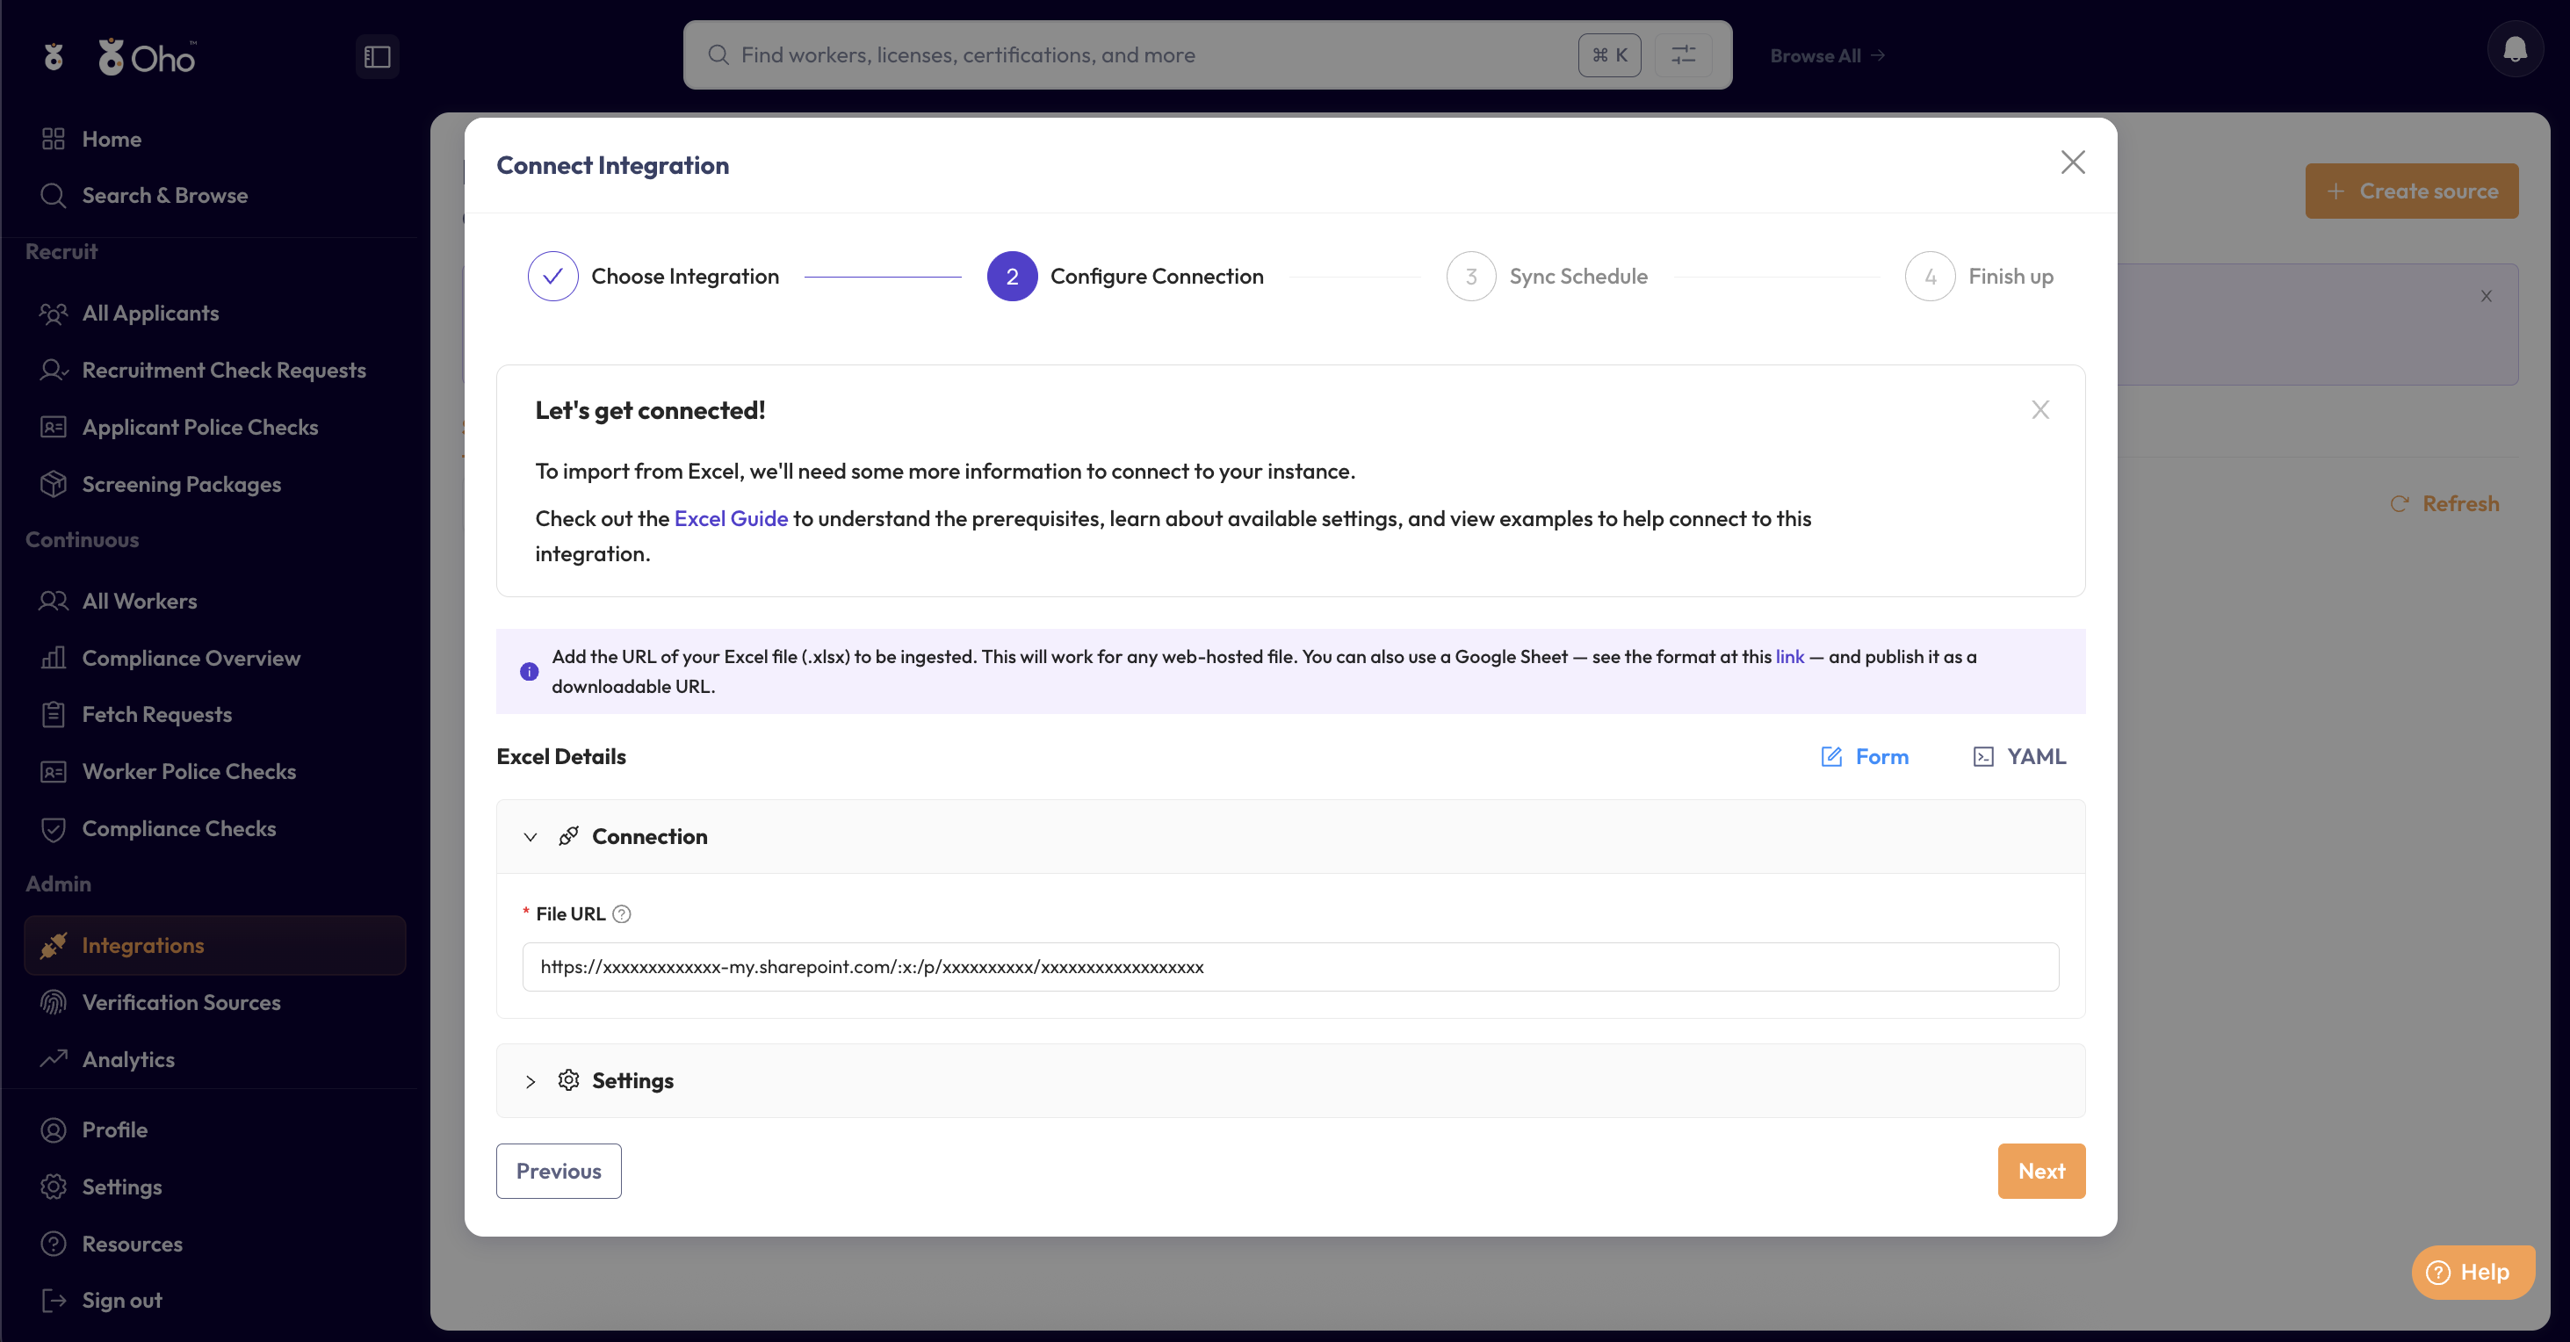Screen dimensions: 2570x1342
Task: Select Integrations in Admin section
Action: tap(214, 945)
